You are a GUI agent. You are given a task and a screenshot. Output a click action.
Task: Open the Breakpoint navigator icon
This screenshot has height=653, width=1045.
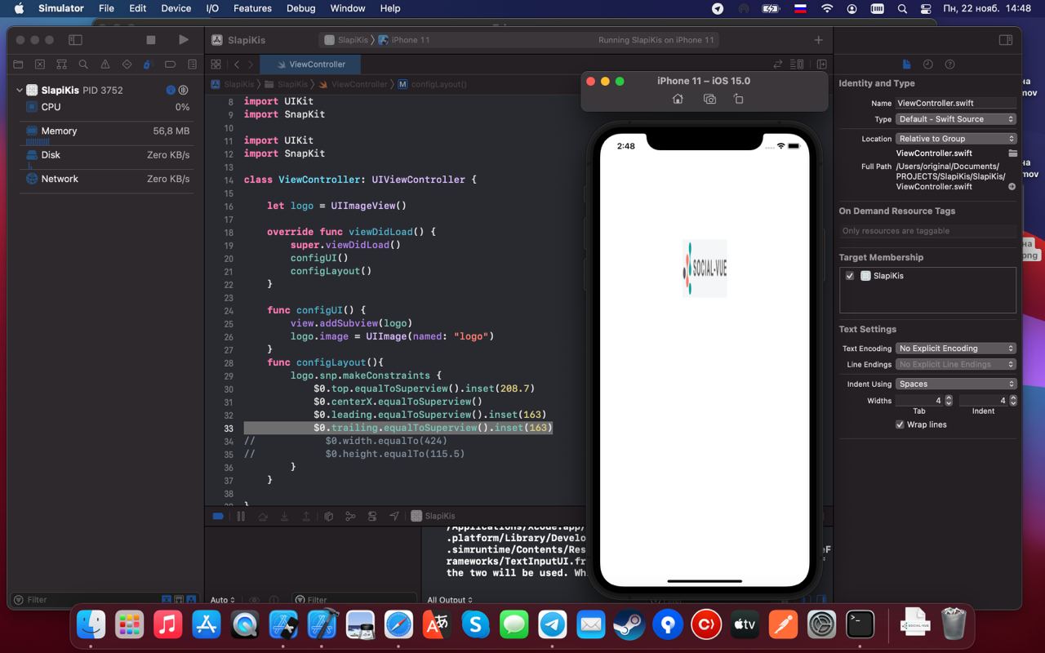coord(170,64)
